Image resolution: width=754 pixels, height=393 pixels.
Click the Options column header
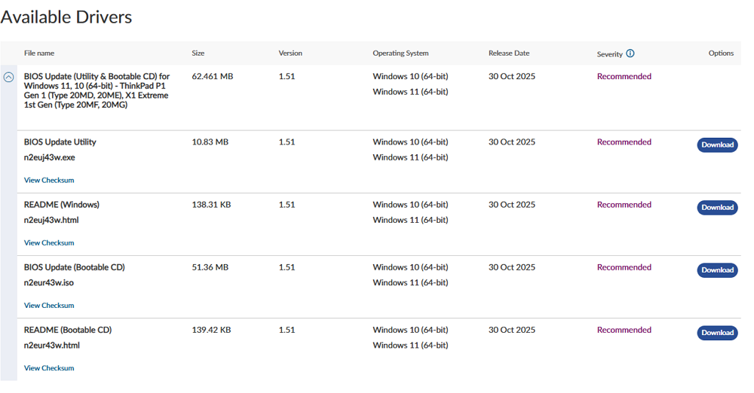tap(721, 53)
